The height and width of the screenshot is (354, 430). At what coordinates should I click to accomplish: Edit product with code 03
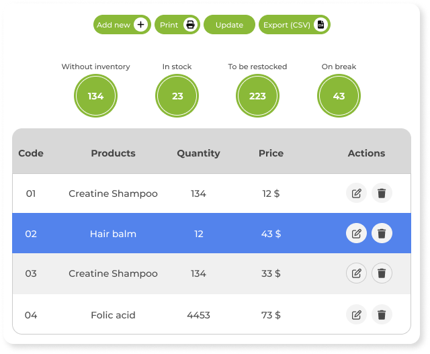(x=356, y=273)
